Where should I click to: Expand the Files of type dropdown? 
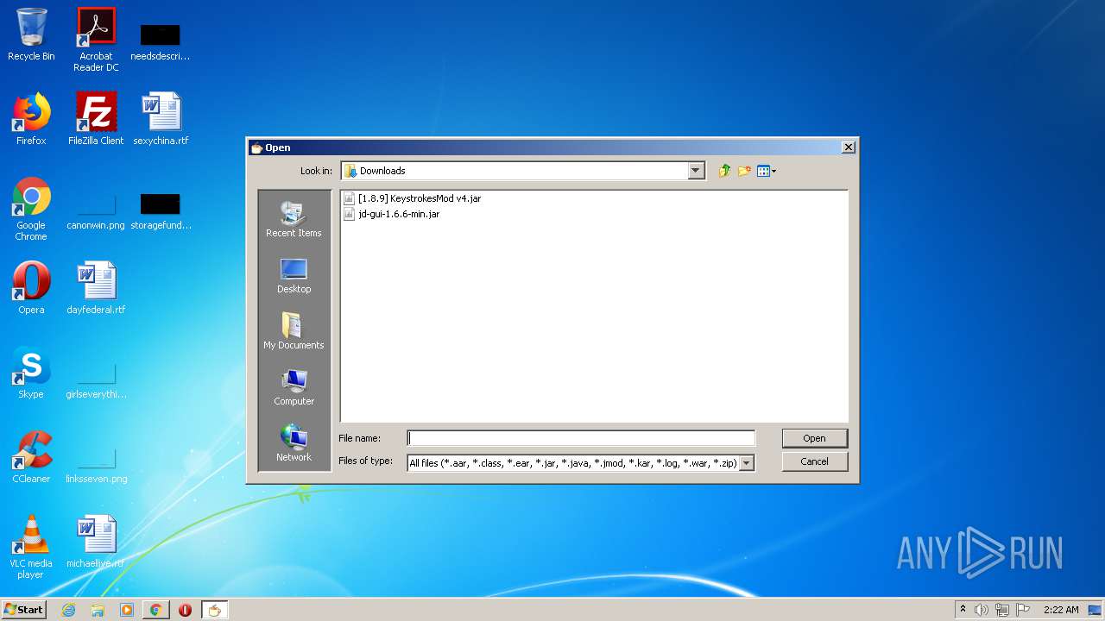click(x=747, y=463)
